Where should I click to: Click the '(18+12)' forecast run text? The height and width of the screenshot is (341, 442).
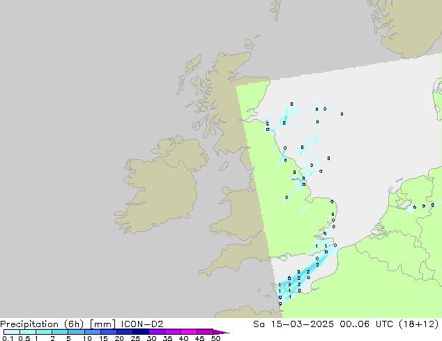click(418, 324)
